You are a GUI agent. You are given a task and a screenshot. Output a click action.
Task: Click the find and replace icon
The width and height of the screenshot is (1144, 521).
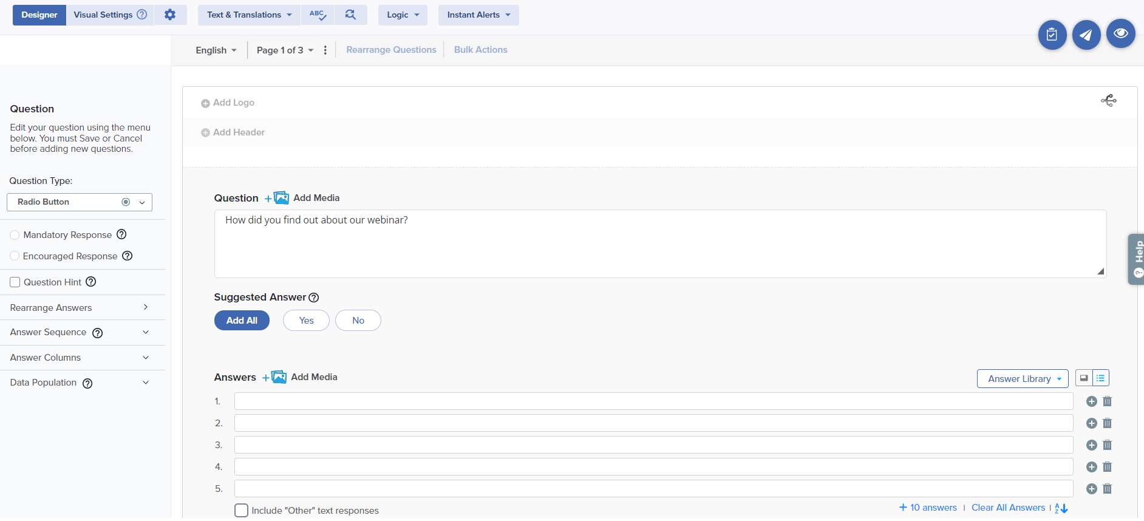tap(350, 15)
